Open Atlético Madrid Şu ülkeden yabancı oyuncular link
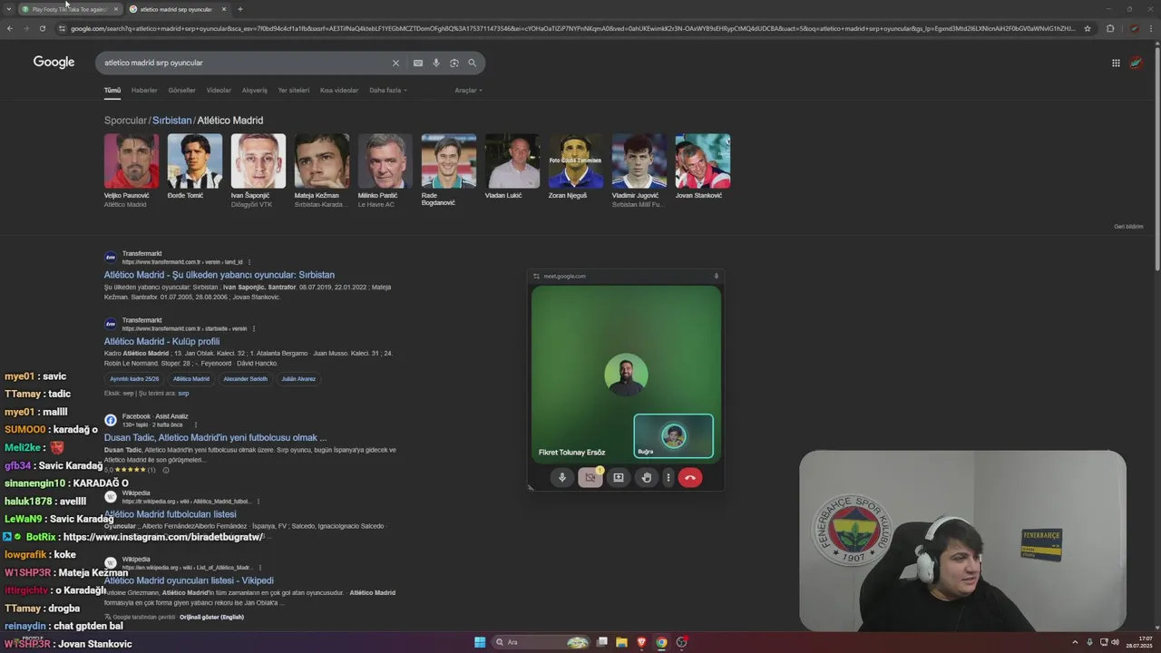This screenshot has width=1161, height=653. (220, 275)
